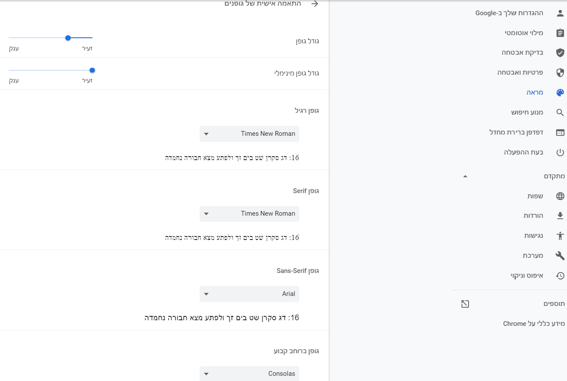Click the magnifier search engine icon

point(560,112)
